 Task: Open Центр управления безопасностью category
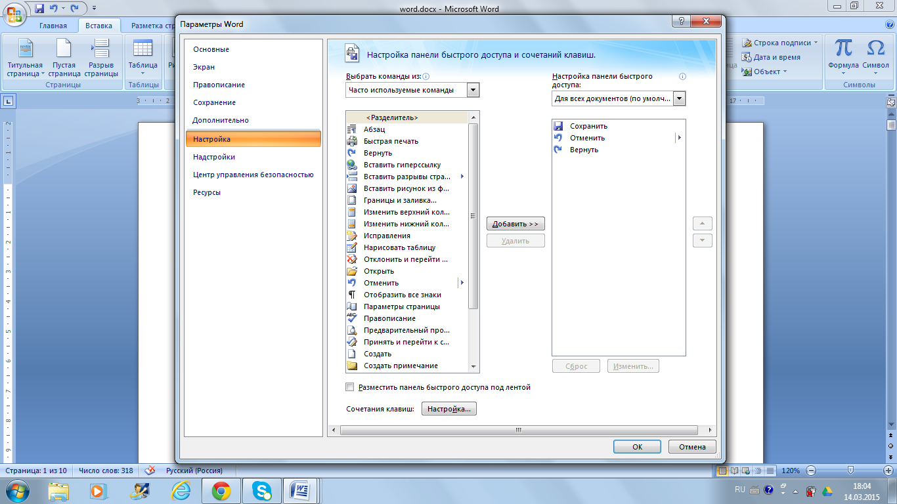tap(253, 175)
